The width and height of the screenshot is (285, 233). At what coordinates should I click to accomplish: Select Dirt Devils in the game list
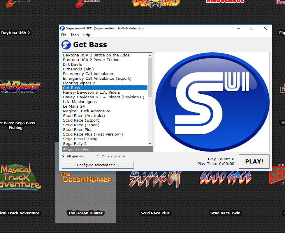click(105, 64)
